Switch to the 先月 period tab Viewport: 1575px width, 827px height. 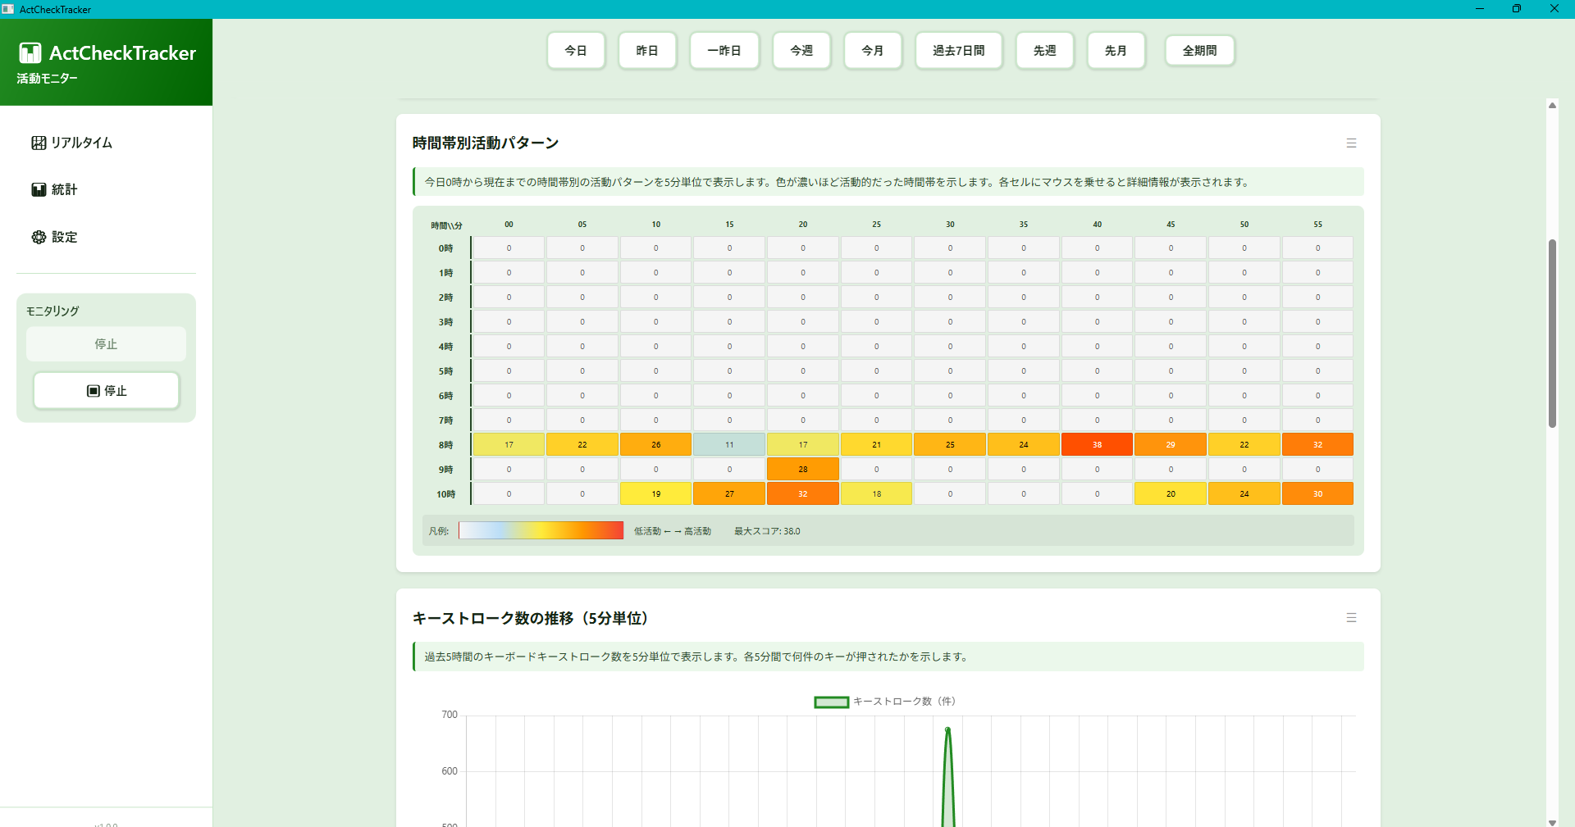pos(1116,50)
